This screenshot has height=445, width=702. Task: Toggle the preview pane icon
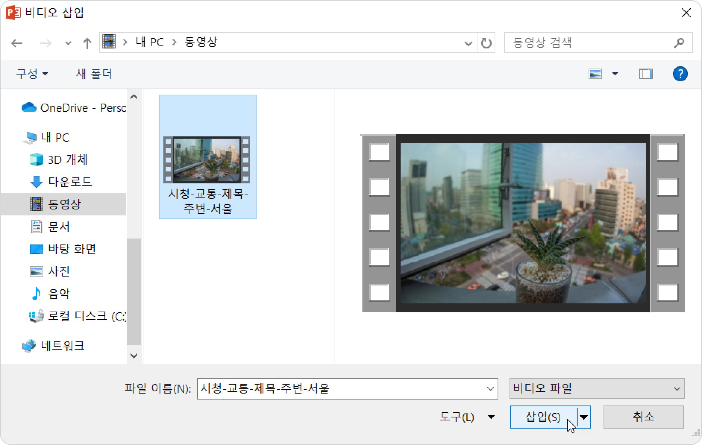click(646, 74)
